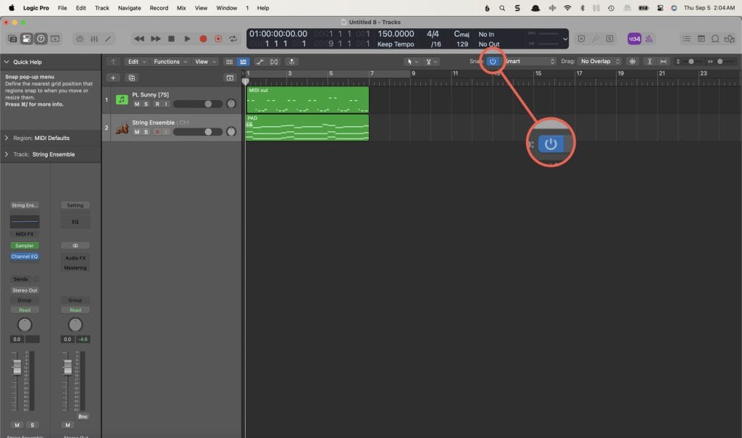This screenshot has height=438, width=742.
Task: Toggle Cycle mode in the transport
Action: [x=233, y=38]
